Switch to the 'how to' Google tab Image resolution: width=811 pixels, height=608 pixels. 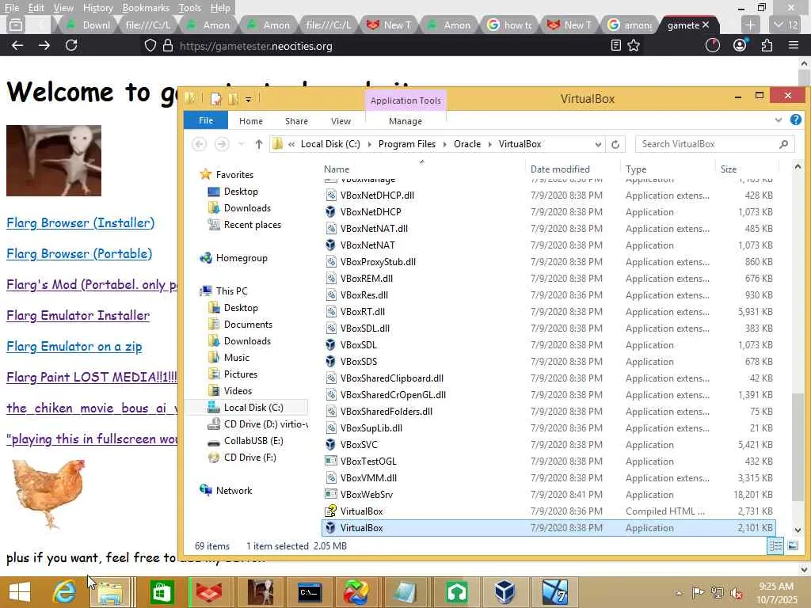(x=509, y=25)
